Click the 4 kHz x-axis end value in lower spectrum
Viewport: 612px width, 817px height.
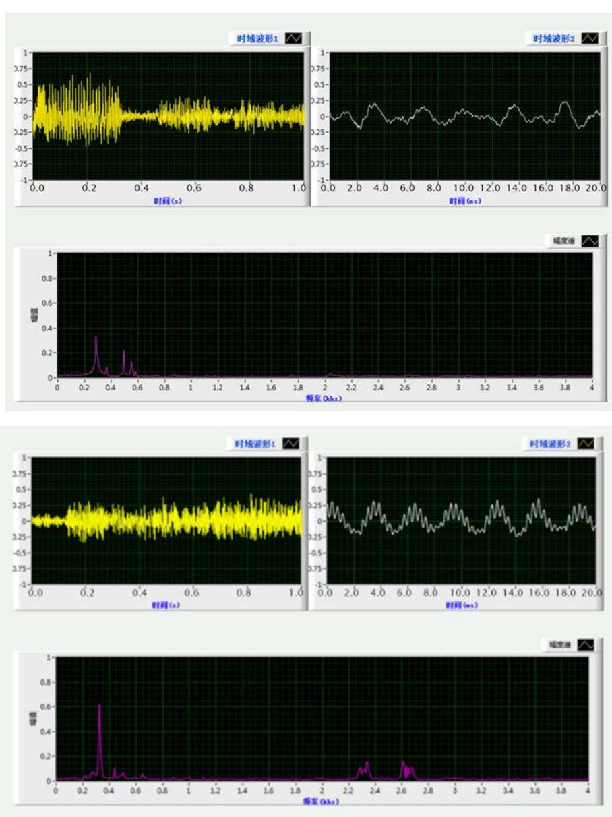[x=588, y=791]
